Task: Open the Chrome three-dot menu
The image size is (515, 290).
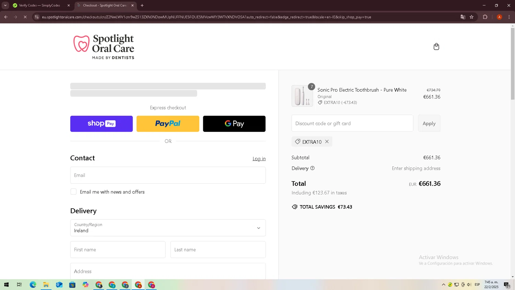Action: pos(509,17)
